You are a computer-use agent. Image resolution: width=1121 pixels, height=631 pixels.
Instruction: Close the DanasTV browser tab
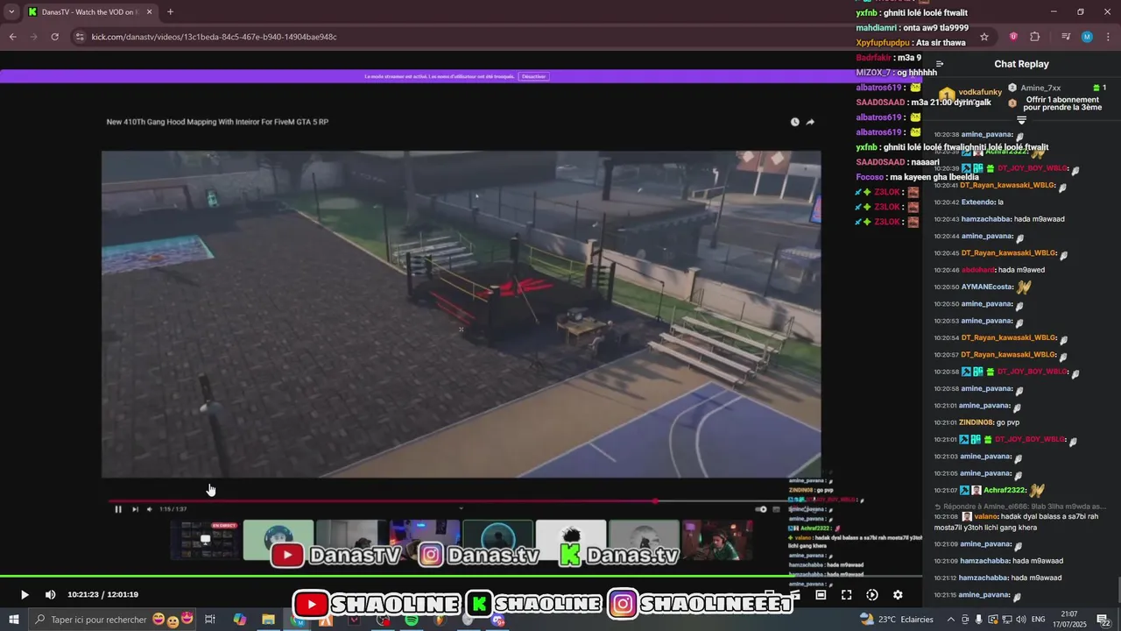tap(149, 12)
